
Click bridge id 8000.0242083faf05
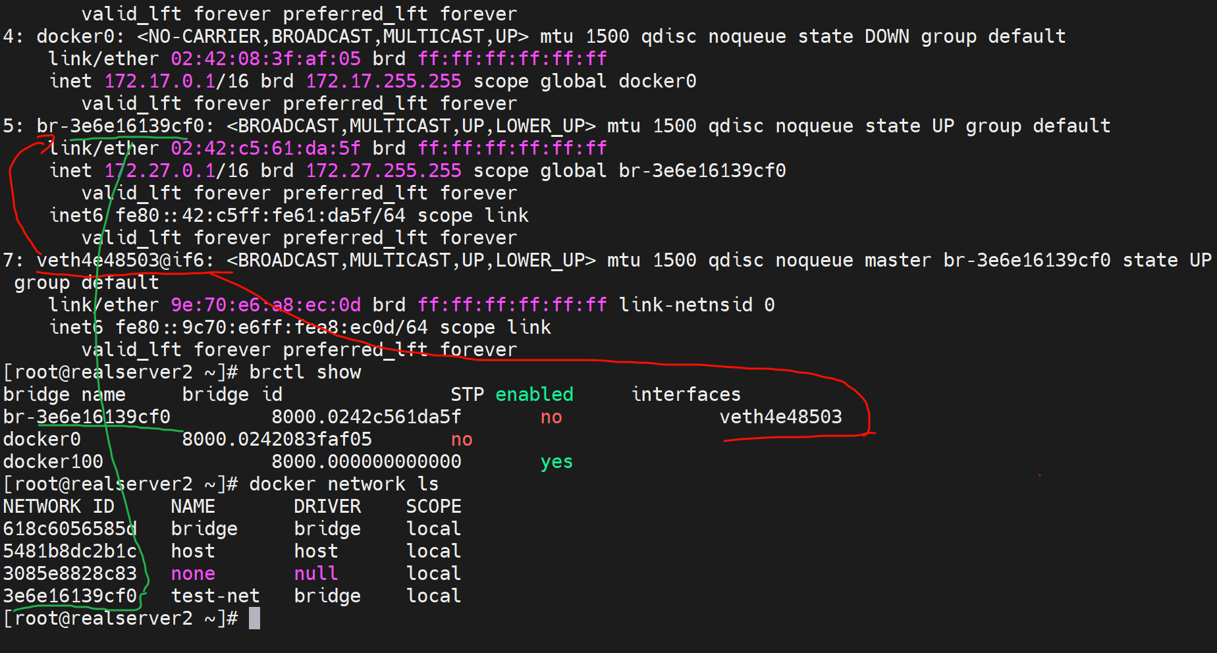point(277,439)
